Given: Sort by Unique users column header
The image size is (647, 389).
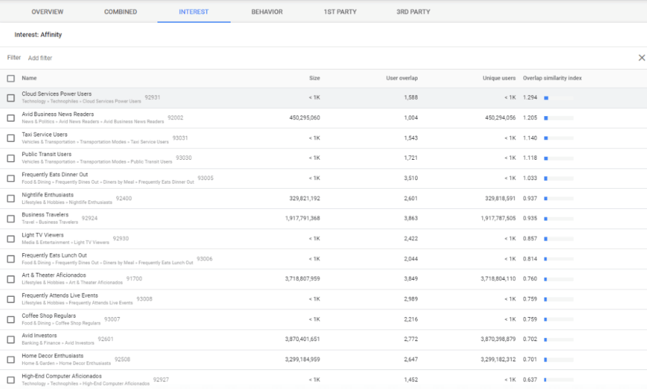Looking at the screenshot, I should pyautogui.click(x=499, y=78).
